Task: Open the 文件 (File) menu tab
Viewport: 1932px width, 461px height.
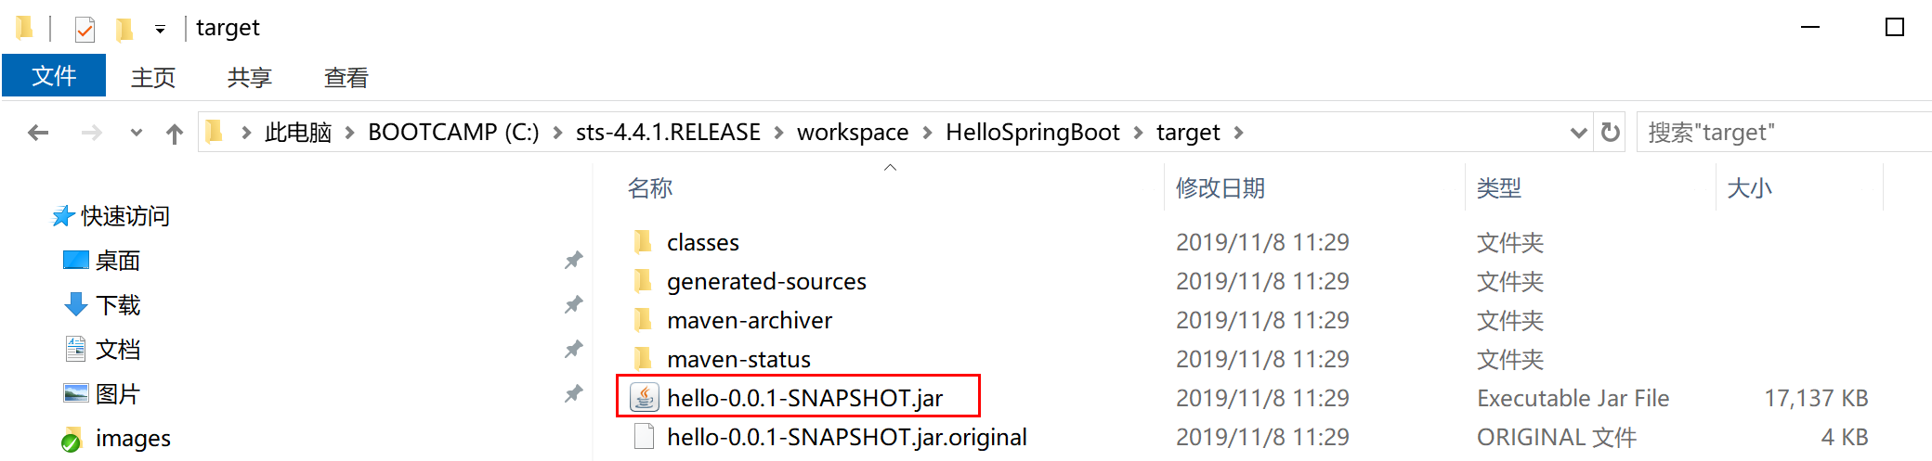Action: point(54,76)
